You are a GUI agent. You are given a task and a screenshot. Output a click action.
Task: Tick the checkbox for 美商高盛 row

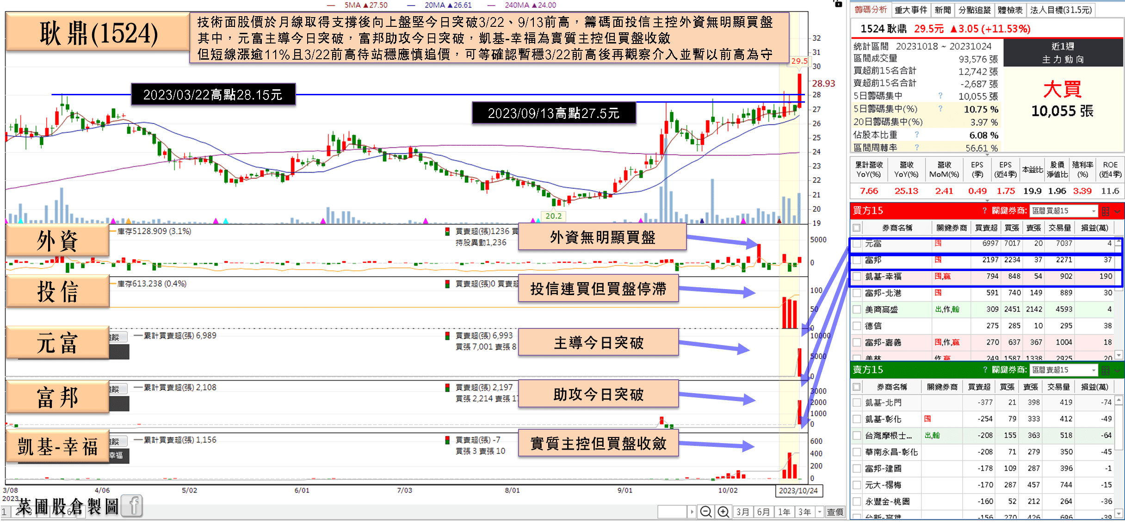click(857, 309)
